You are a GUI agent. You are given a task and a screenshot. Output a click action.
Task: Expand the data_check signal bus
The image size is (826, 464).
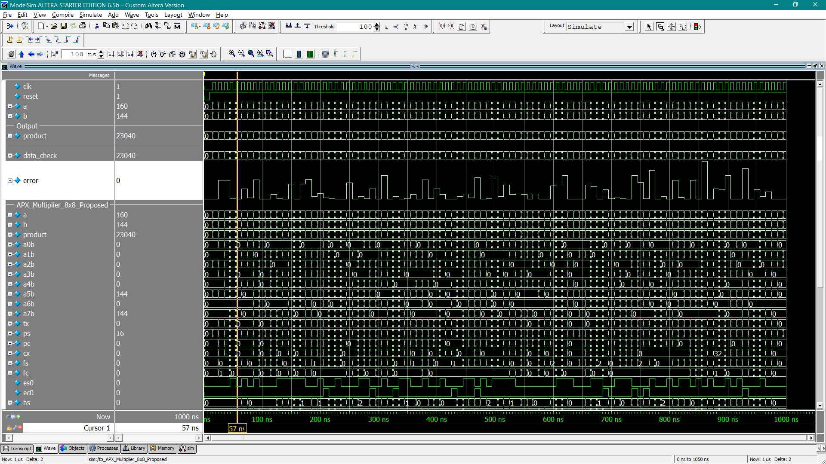[x=10, y=156]
